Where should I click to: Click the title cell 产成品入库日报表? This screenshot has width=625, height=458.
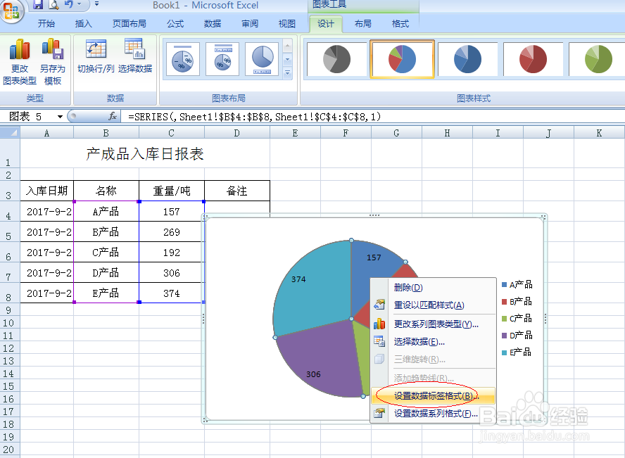(145, 154)
